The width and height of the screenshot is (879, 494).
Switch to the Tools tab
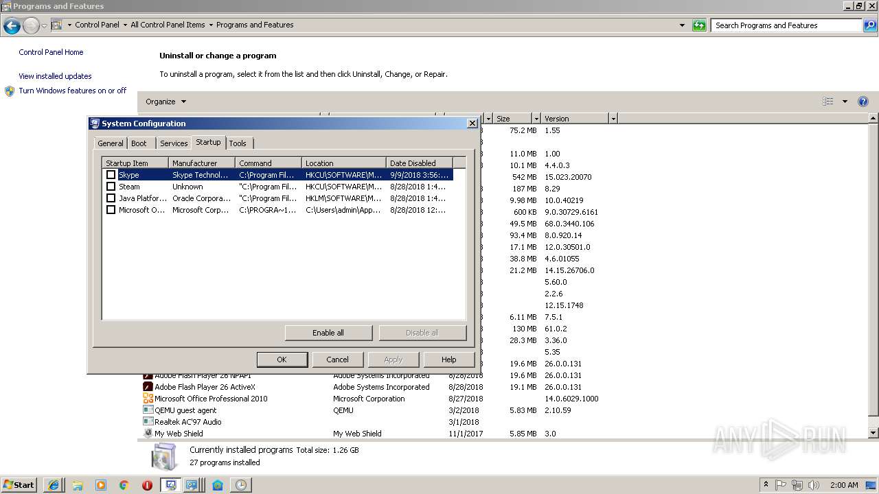click(x=238, y=143)
